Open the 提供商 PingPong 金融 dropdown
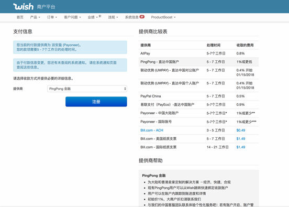Viewport: 289px width, 207px height. 87,89
